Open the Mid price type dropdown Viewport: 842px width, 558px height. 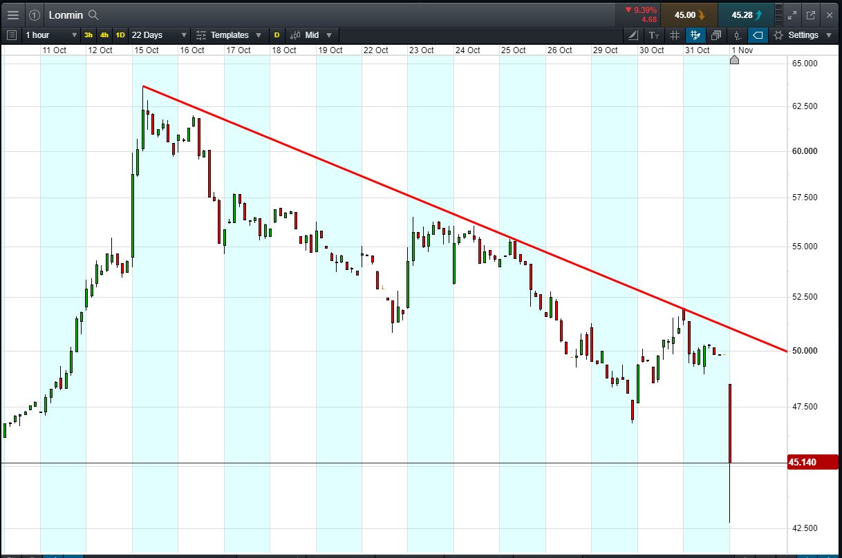coord(311,35)
